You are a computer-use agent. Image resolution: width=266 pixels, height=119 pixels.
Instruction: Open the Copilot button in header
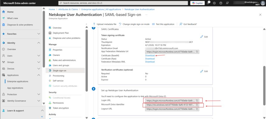coord(197,3)
